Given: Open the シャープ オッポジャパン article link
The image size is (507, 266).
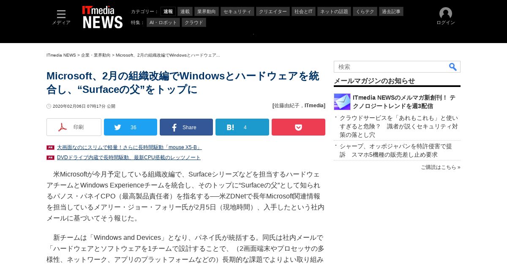Looking at the screenshot, I should 396,150.
